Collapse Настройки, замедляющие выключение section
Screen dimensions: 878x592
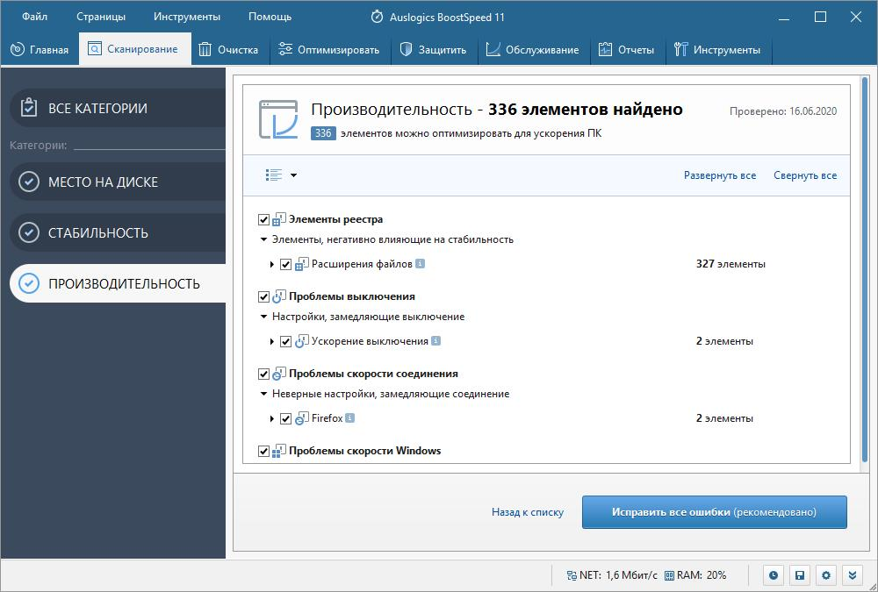pyautogui.click(x=263, y=317)
